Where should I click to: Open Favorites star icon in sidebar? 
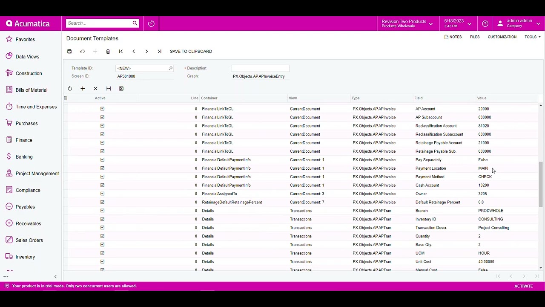pos(9,39)
